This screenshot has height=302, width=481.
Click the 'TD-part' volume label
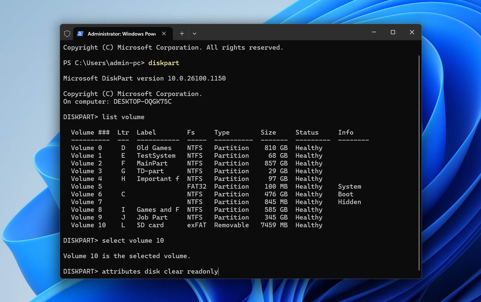click(150, 171)
